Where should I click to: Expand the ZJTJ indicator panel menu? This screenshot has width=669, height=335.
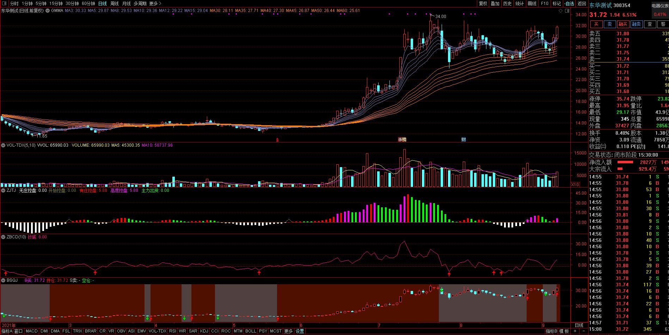tap(3, 190)
